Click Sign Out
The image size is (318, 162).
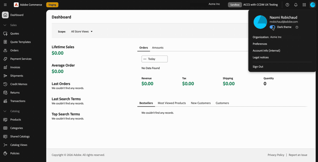[258, 67]
